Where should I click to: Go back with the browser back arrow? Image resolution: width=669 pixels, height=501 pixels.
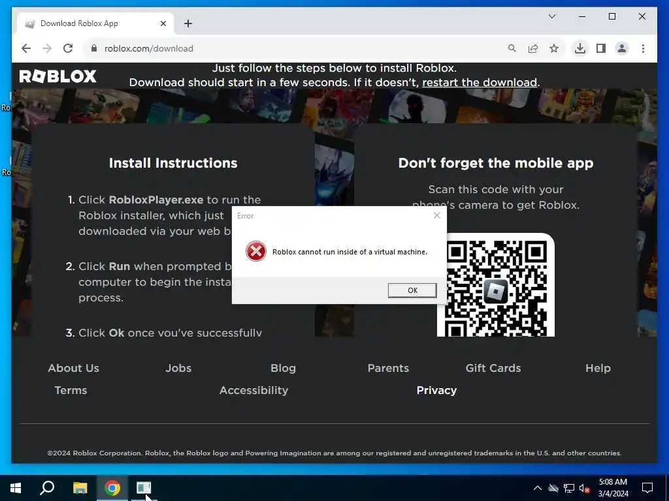[26, 48]
